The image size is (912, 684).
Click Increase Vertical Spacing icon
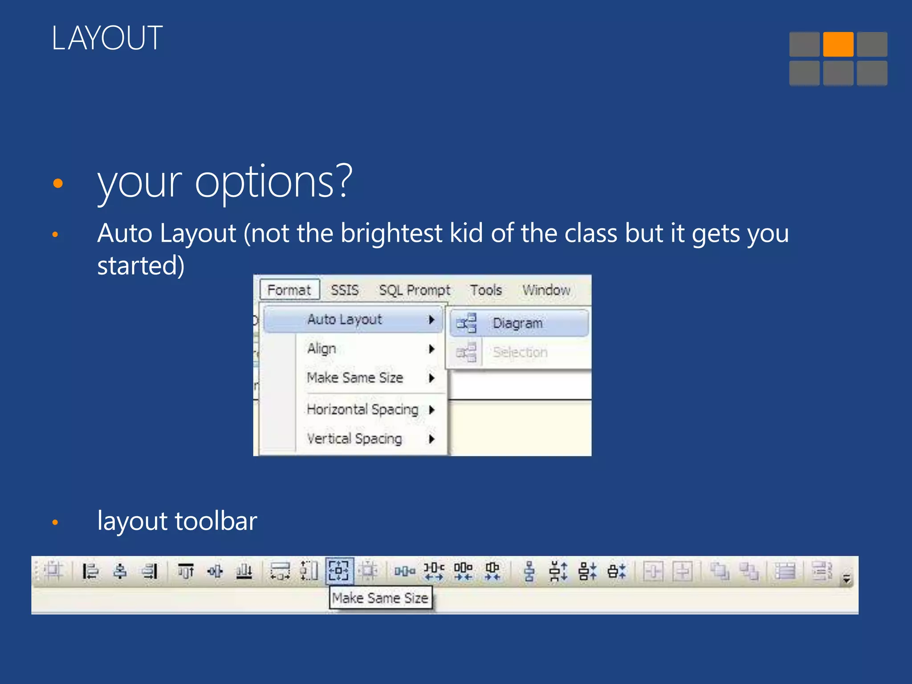pyautogui.click(x=558, y=571)
